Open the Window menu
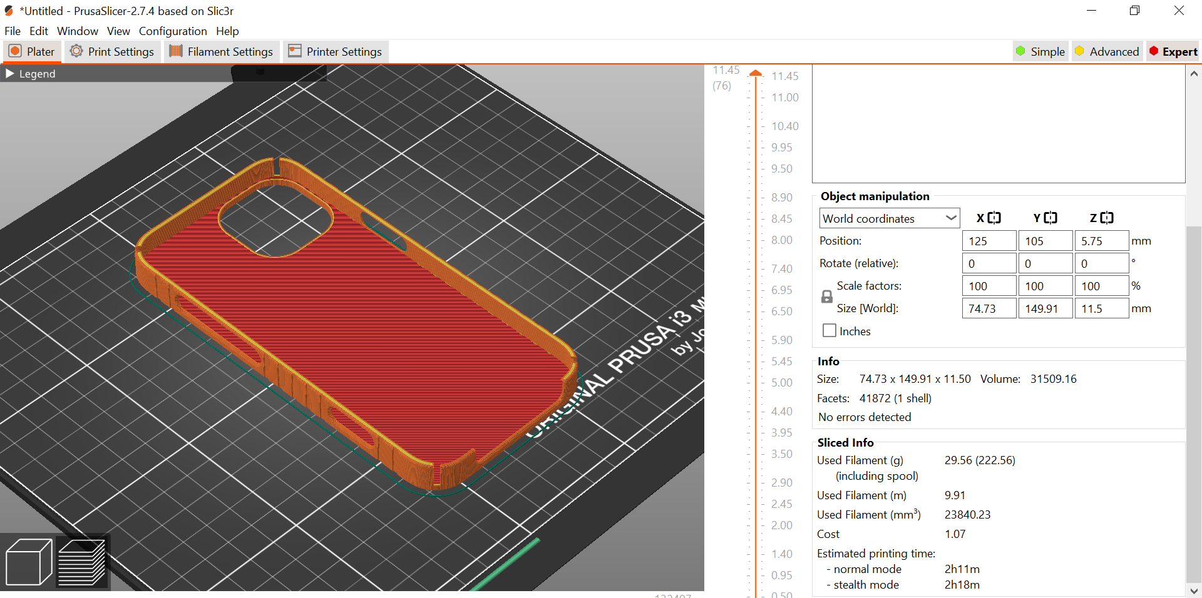This screenshot has height=598, width=1202. click(x=78, y=31)
